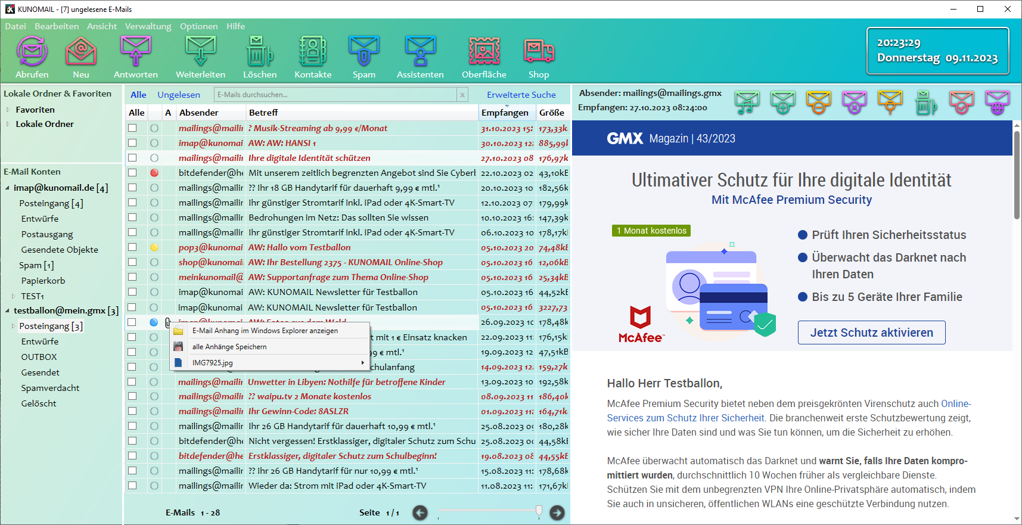Image resolution: width=1022 pixels, height=525 pixels.
Task: Open the Hilfe menu
Action: pos(236,26)
